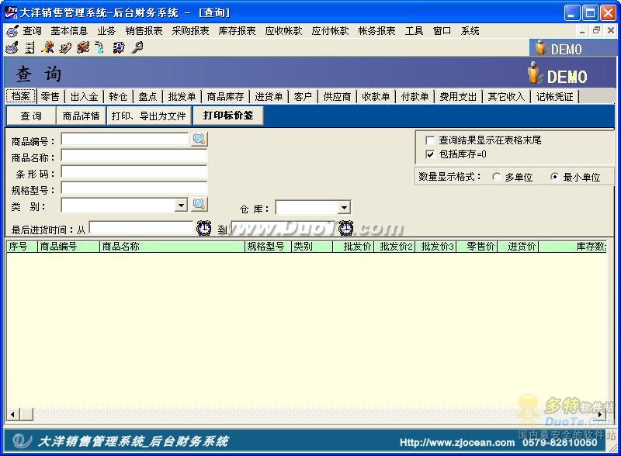Toggle 查询结果显示在表格末尾 checkbox
Screen dimensions: 621x456
click(430, 140)
